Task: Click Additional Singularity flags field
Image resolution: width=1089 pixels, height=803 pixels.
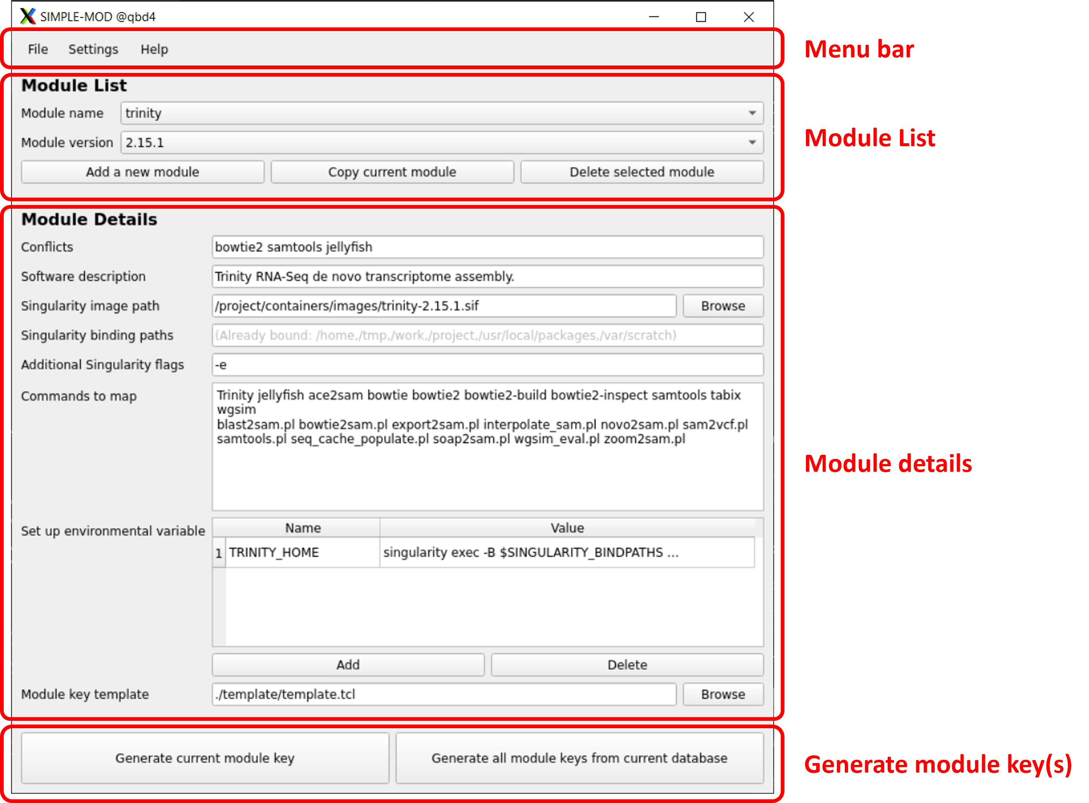Action: (487, 365)
